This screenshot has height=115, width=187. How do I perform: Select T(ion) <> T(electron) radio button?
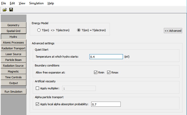(x=39, y=30)
